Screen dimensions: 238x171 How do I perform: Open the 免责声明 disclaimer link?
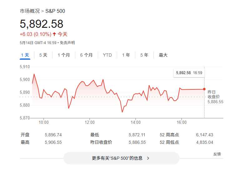67,43
